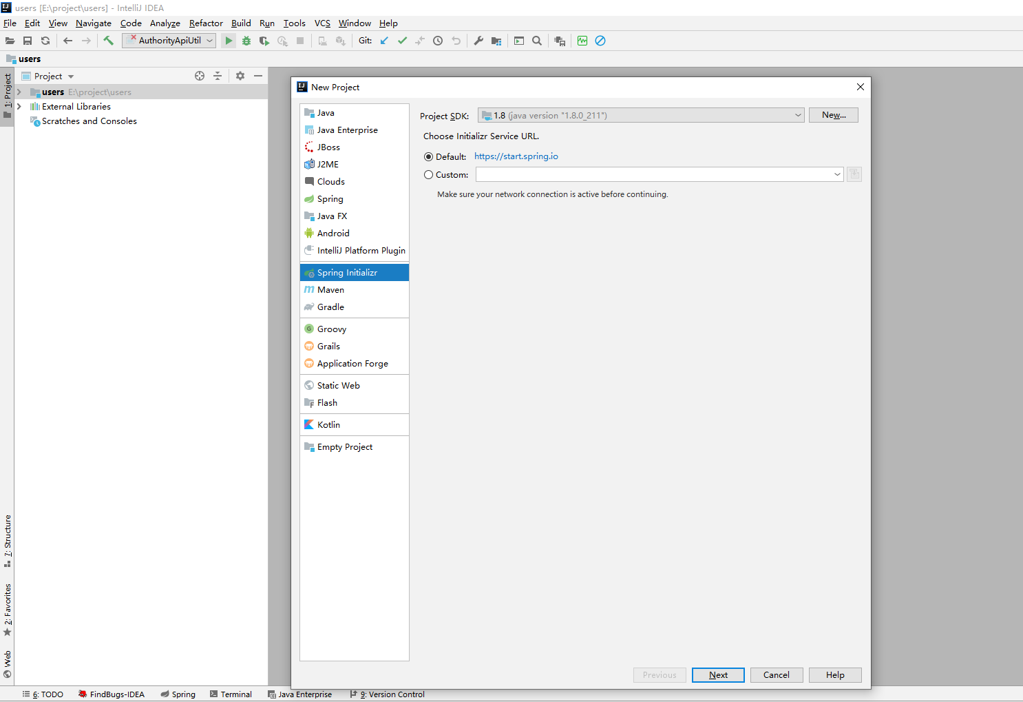This screenshot has height=702, width=1023.
Task: Click the locate target icon in Project panel
Action: coord(200,76)
